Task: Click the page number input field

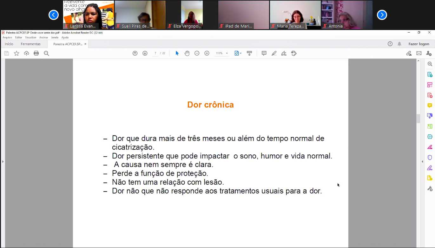Action: [155, 53]
